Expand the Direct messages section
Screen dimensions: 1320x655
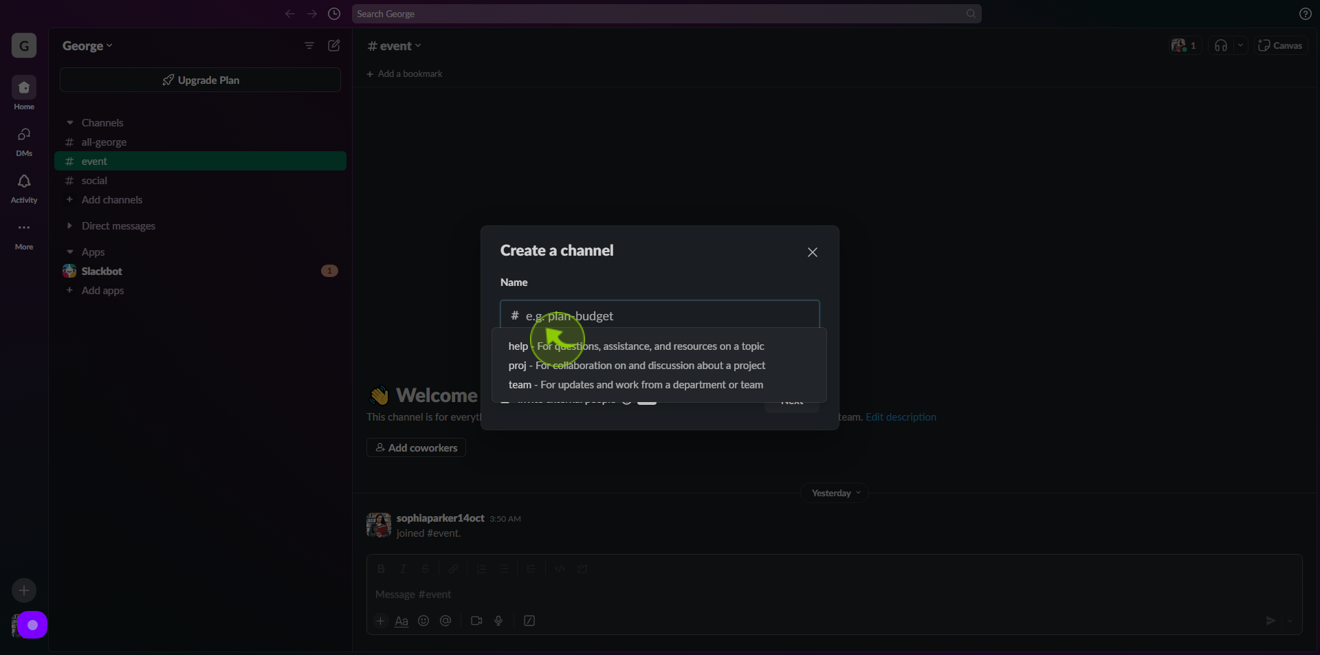(70, 226)
